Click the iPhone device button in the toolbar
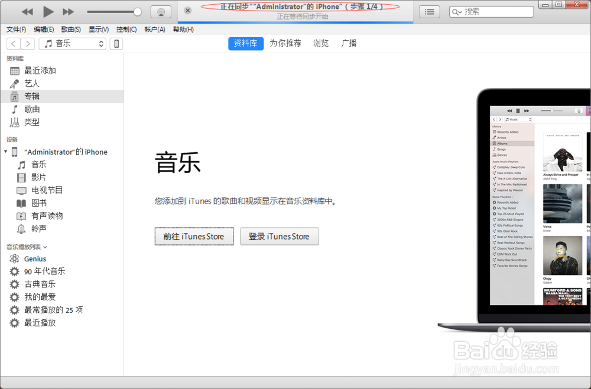The width and height of the screenshot is (591, 389). pyautogui.click(x=116, y=44)
